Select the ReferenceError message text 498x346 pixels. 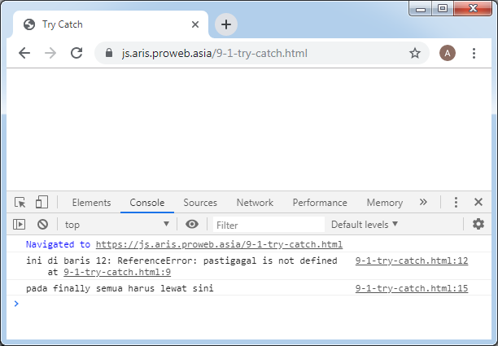coord(181,261)
